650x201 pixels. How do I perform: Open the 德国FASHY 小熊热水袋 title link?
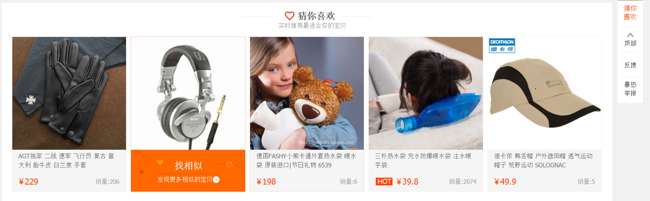point(306,160)
